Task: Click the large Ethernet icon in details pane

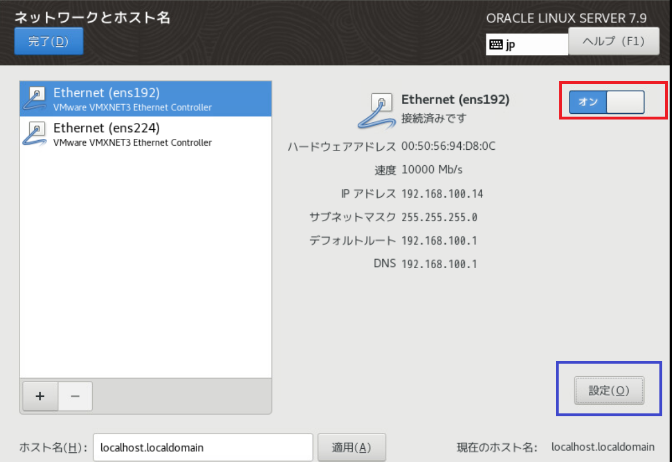Action: click(x=376, y=111)
